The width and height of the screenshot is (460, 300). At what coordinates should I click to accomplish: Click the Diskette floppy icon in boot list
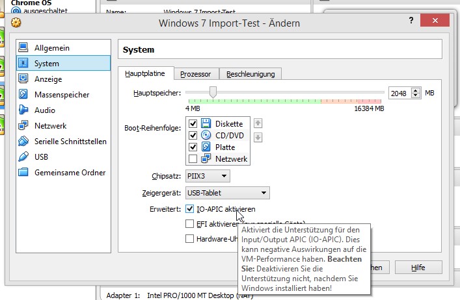[206, 123]
